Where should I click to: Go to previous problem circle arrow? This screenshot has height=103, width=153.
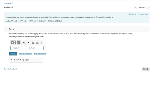click(x=136, y=7)
